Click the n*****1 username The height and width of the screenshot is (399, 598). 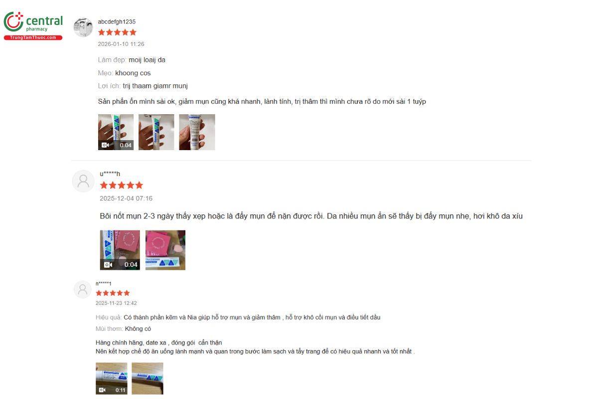coord(104,284)
